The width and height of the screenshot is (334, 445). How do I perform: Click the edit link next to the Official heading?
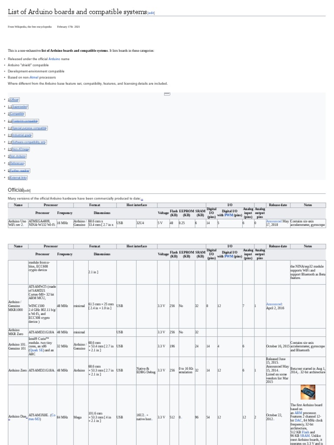[x=27, y=191]
